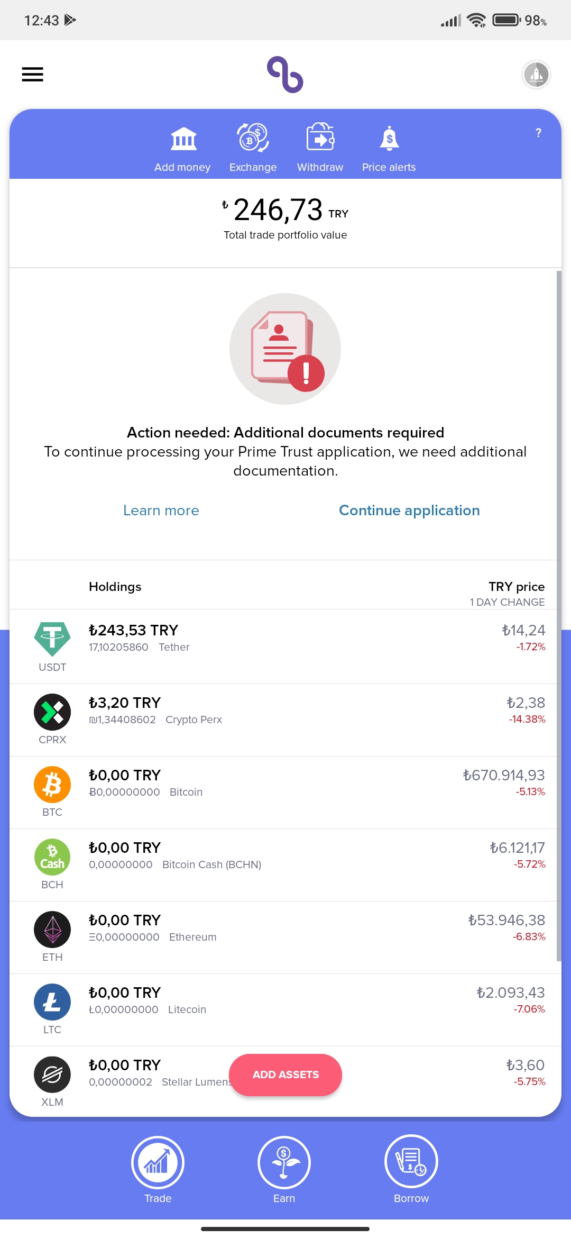Image resolution: width=571 pixels, height=1238 pixels.
Task: Tap the question mark help icon
Action: coord(538,133)
